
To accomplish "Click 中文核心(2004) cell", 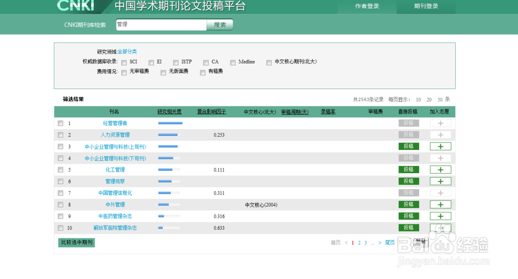I will click(x=261, y=205).
